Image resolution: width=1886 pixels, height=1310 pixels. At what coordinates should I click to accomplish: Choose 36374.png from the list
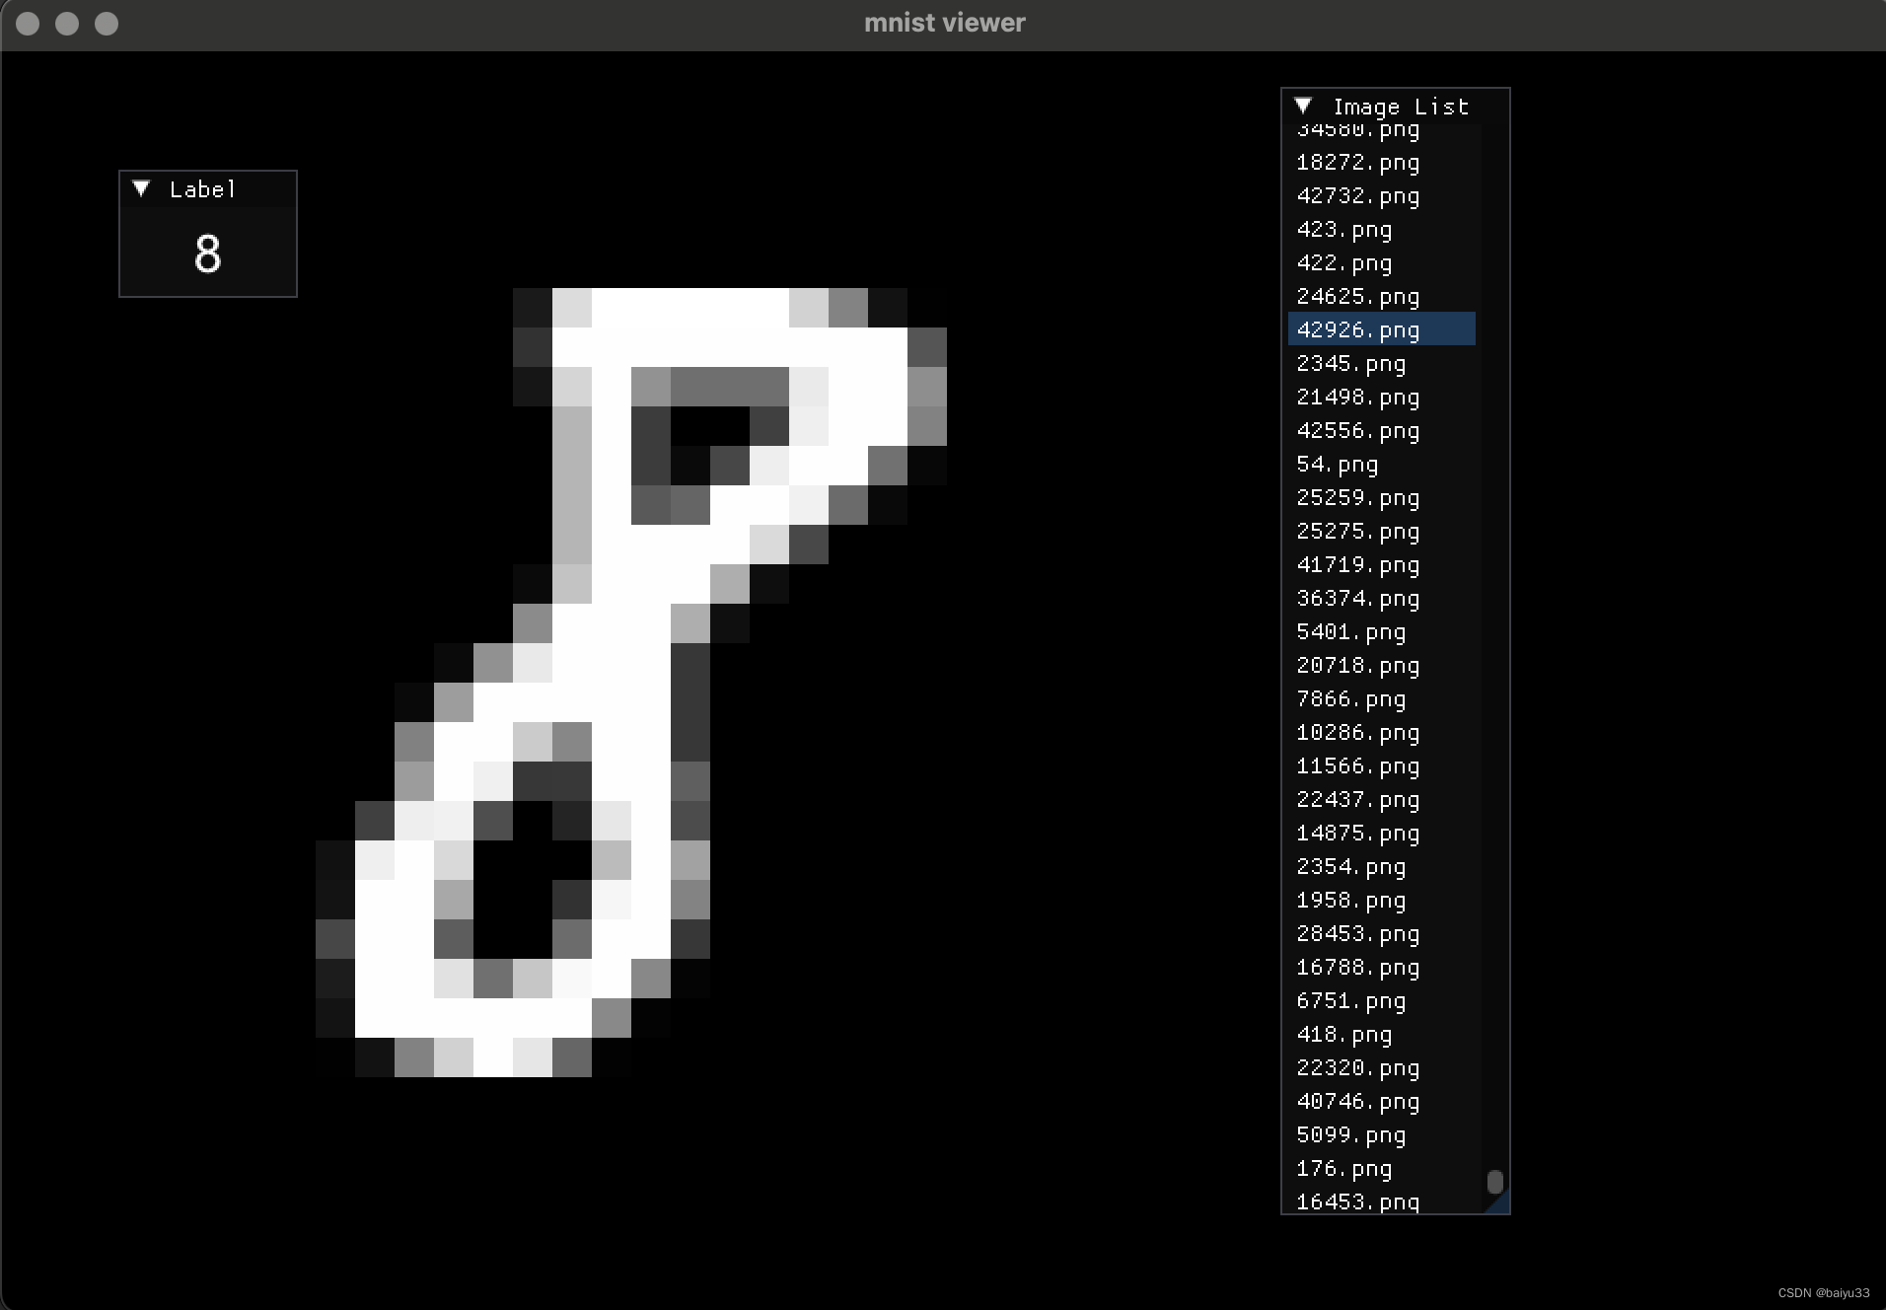[x=1382, y=598]
